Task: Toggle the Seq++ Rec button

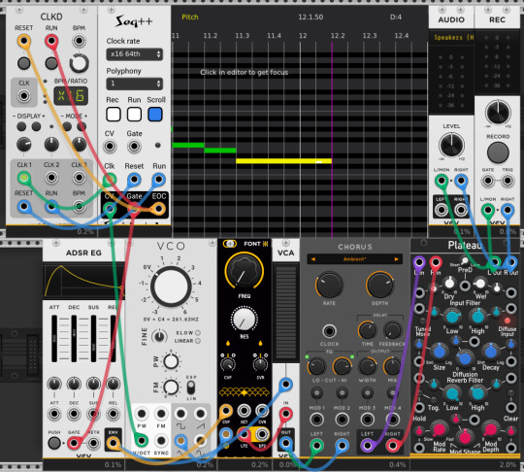Action: click(114, 115)
